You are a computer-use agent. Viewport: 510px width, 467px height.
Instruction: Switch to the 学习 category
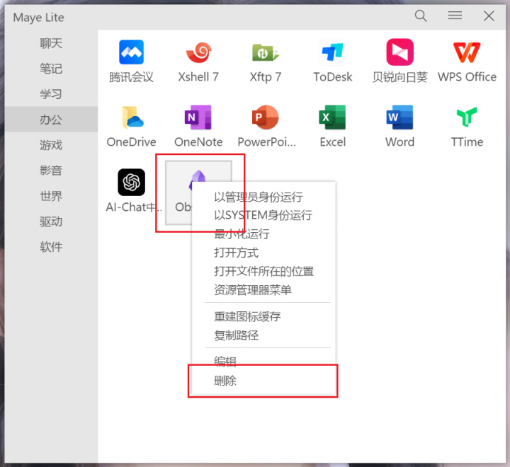point(51,94)
